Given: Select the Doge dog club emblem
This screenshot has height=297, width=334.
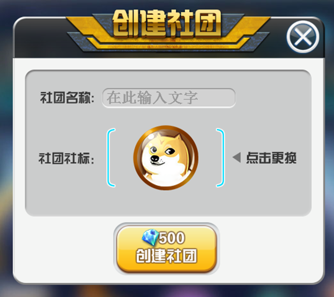Looking at the screenshot, I should (166, 157).
